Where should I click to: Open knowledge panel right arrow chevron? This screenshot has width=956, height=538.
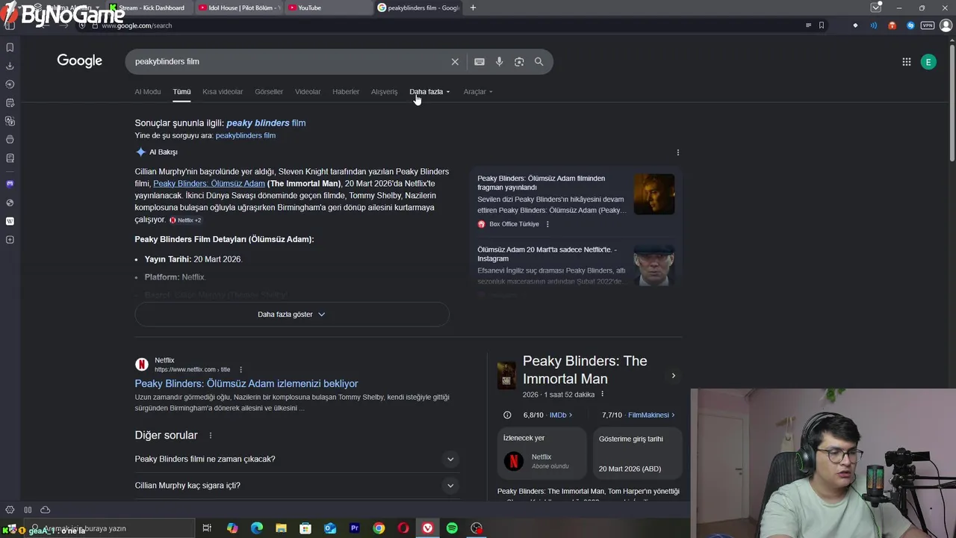[x=673, y=376]
